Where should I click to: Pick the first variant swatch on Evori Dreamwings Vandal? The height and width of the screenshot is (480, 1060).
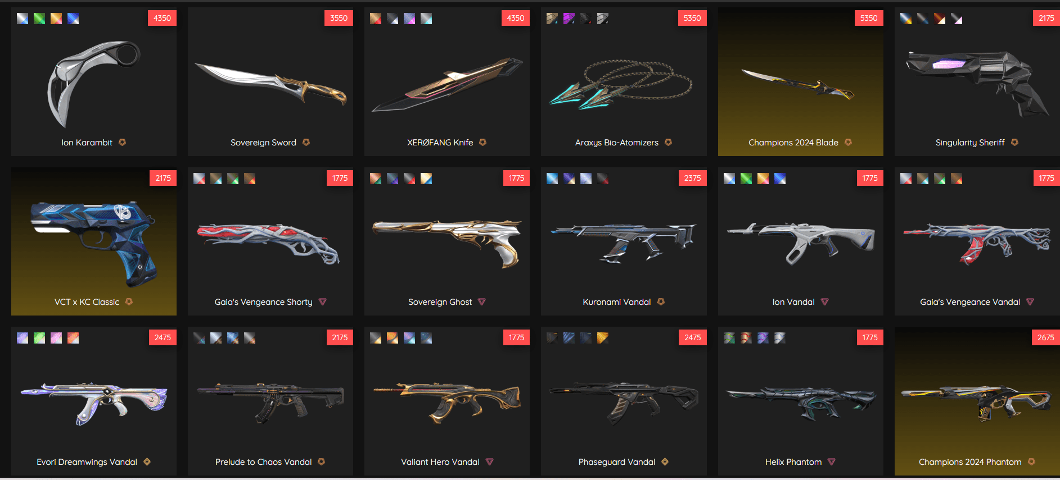click(x=22, y=338)
